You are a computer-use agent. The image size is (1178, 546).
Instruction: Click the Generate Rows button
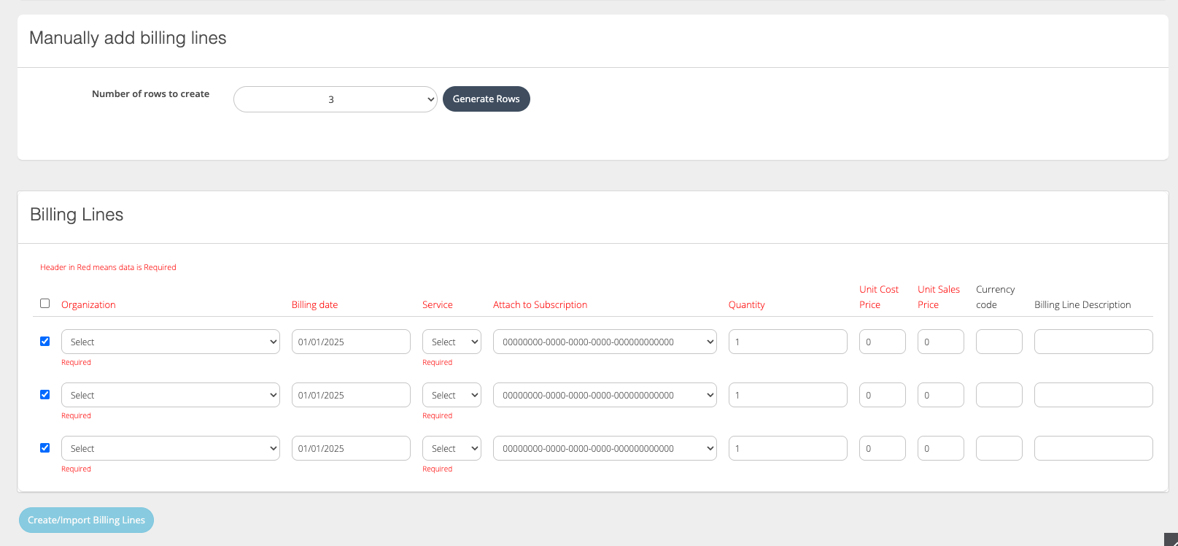[x=486, y=99]
